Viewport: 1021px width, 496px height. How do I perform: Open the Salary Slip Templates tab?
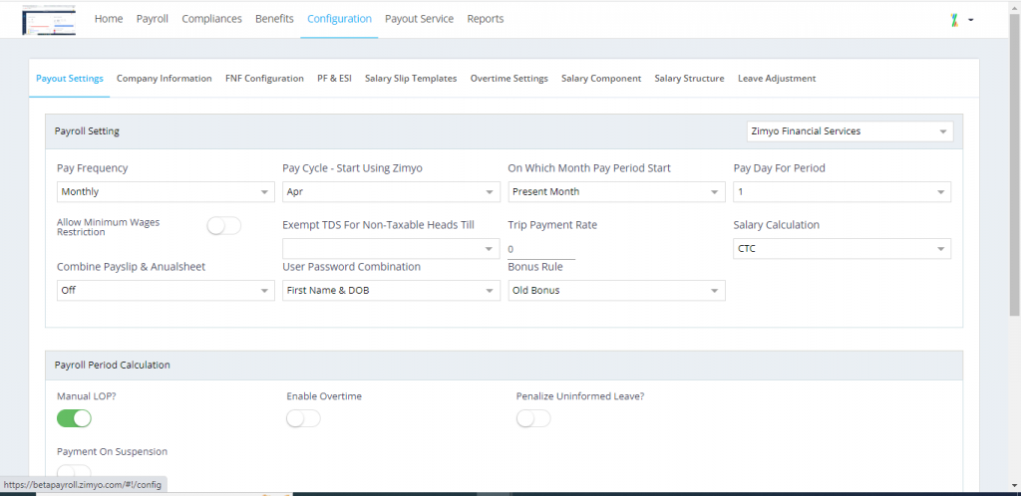[411, 78]
